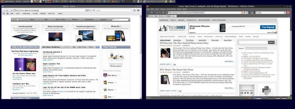295x109 pixels.
Task: Click the TechSource sidebar Search button
Action: (x=271, y=42)
